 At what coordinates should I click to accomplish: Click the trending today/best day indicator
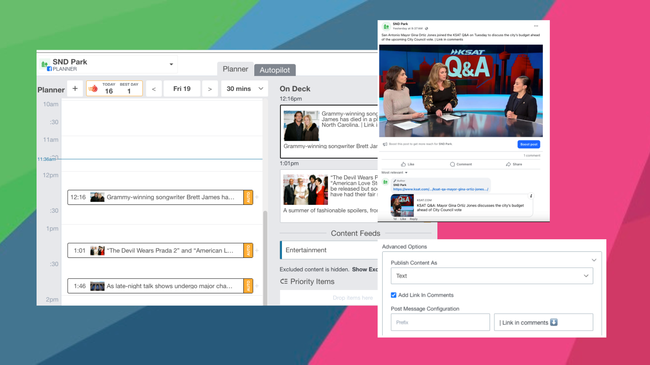click(x=114, y=89)
